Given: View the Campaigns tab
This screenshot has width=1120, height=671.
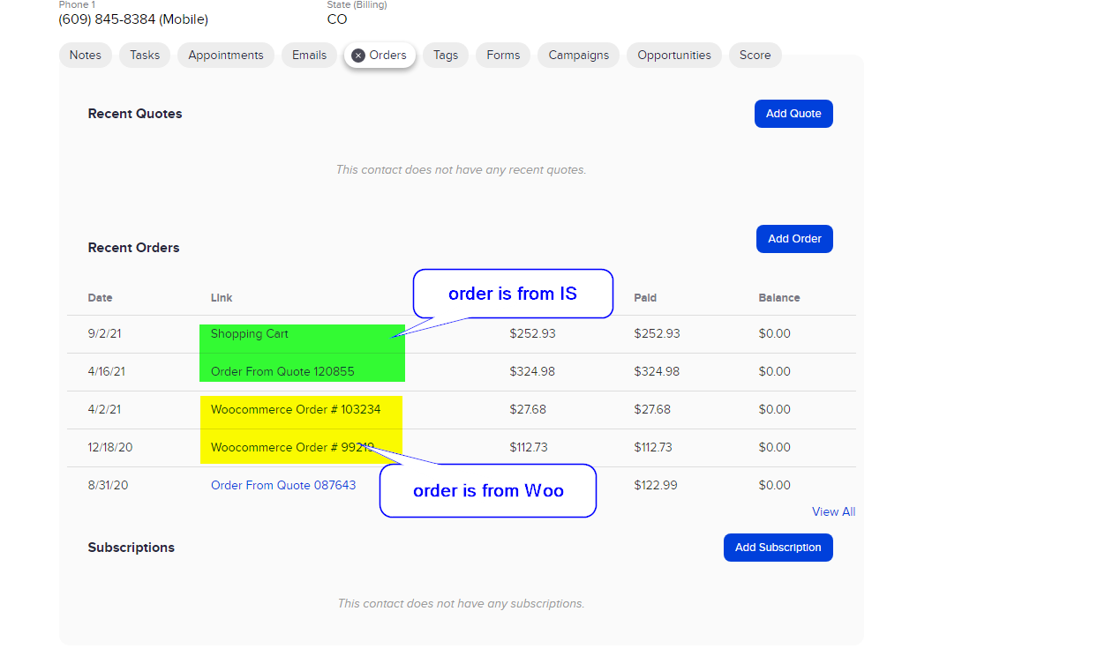Looking at the screenshot, I should [x=579, y=55].
